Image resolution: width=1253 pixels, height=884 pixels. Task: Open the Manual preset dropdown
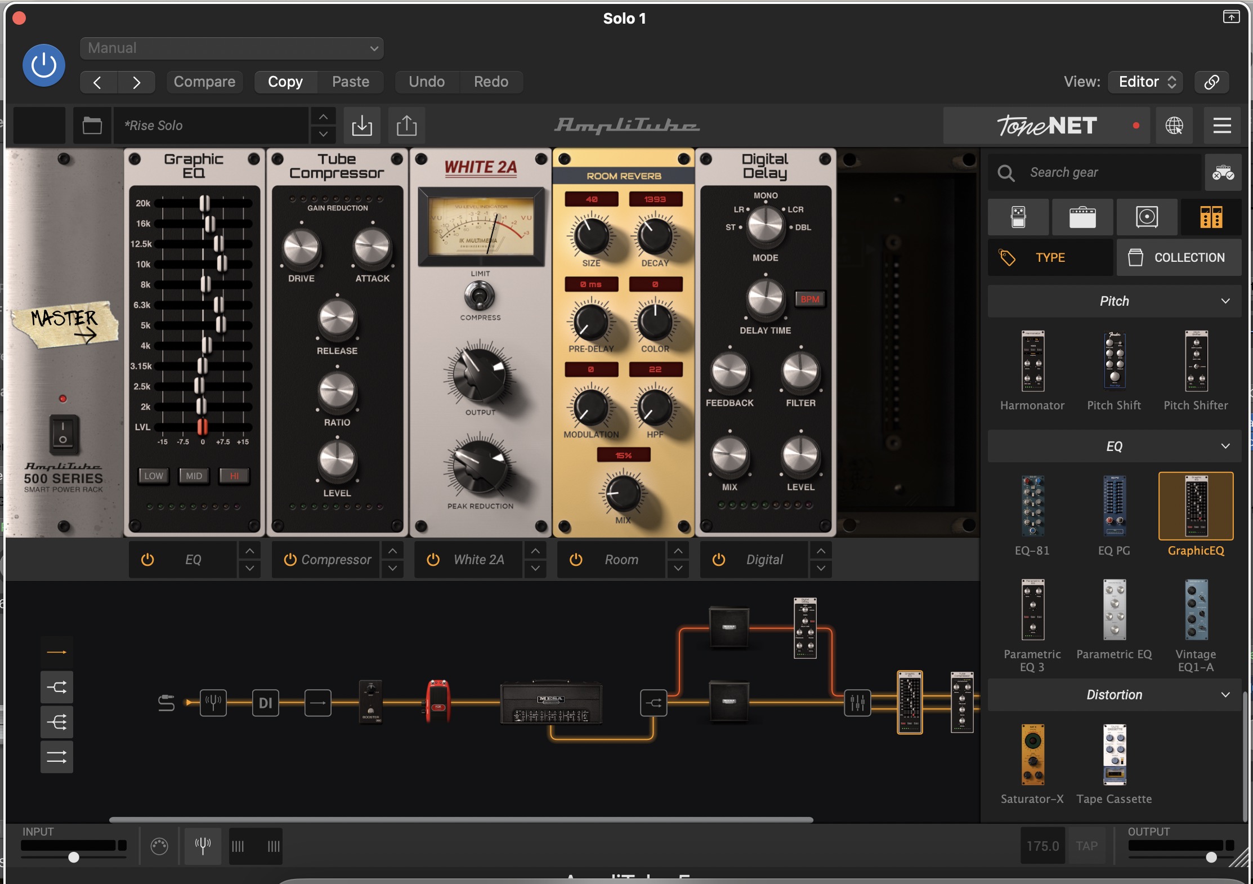pyautogui.click(x=232, y=48)
